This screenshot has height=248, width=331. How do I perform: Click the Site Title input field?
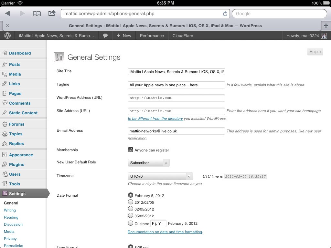(x=176, y=72)
